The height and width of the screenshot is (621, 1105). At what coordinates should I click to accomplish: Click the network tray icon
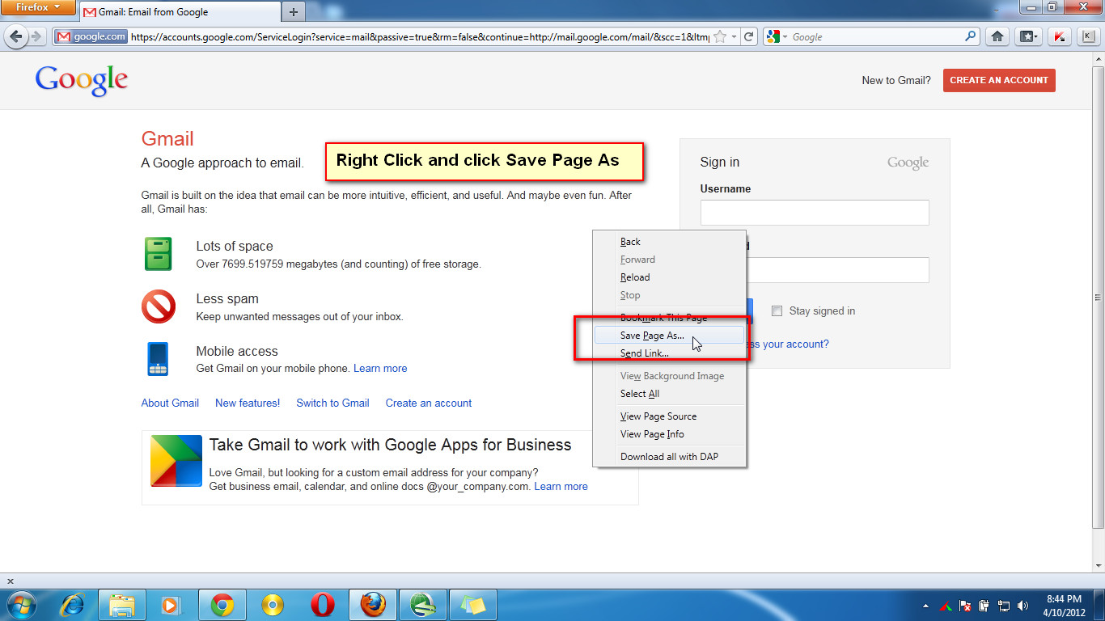[1004, 605]
